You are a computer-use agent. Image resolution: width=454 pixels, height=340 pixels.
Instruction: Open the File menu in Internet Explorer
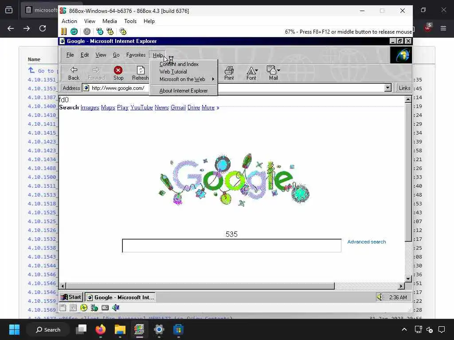(x=70, y=55)
